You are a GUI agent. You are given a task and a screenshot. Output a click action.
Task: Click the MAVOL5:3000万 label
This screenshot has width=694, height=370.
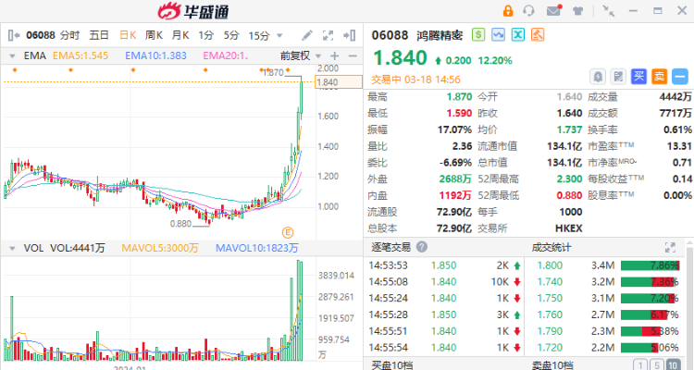(160, 248)
